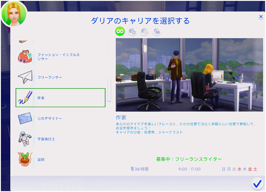The height and width of the screenshot is (192, 266).
Task: Click the writer fountain pen icon
Action: click(25, 98)
